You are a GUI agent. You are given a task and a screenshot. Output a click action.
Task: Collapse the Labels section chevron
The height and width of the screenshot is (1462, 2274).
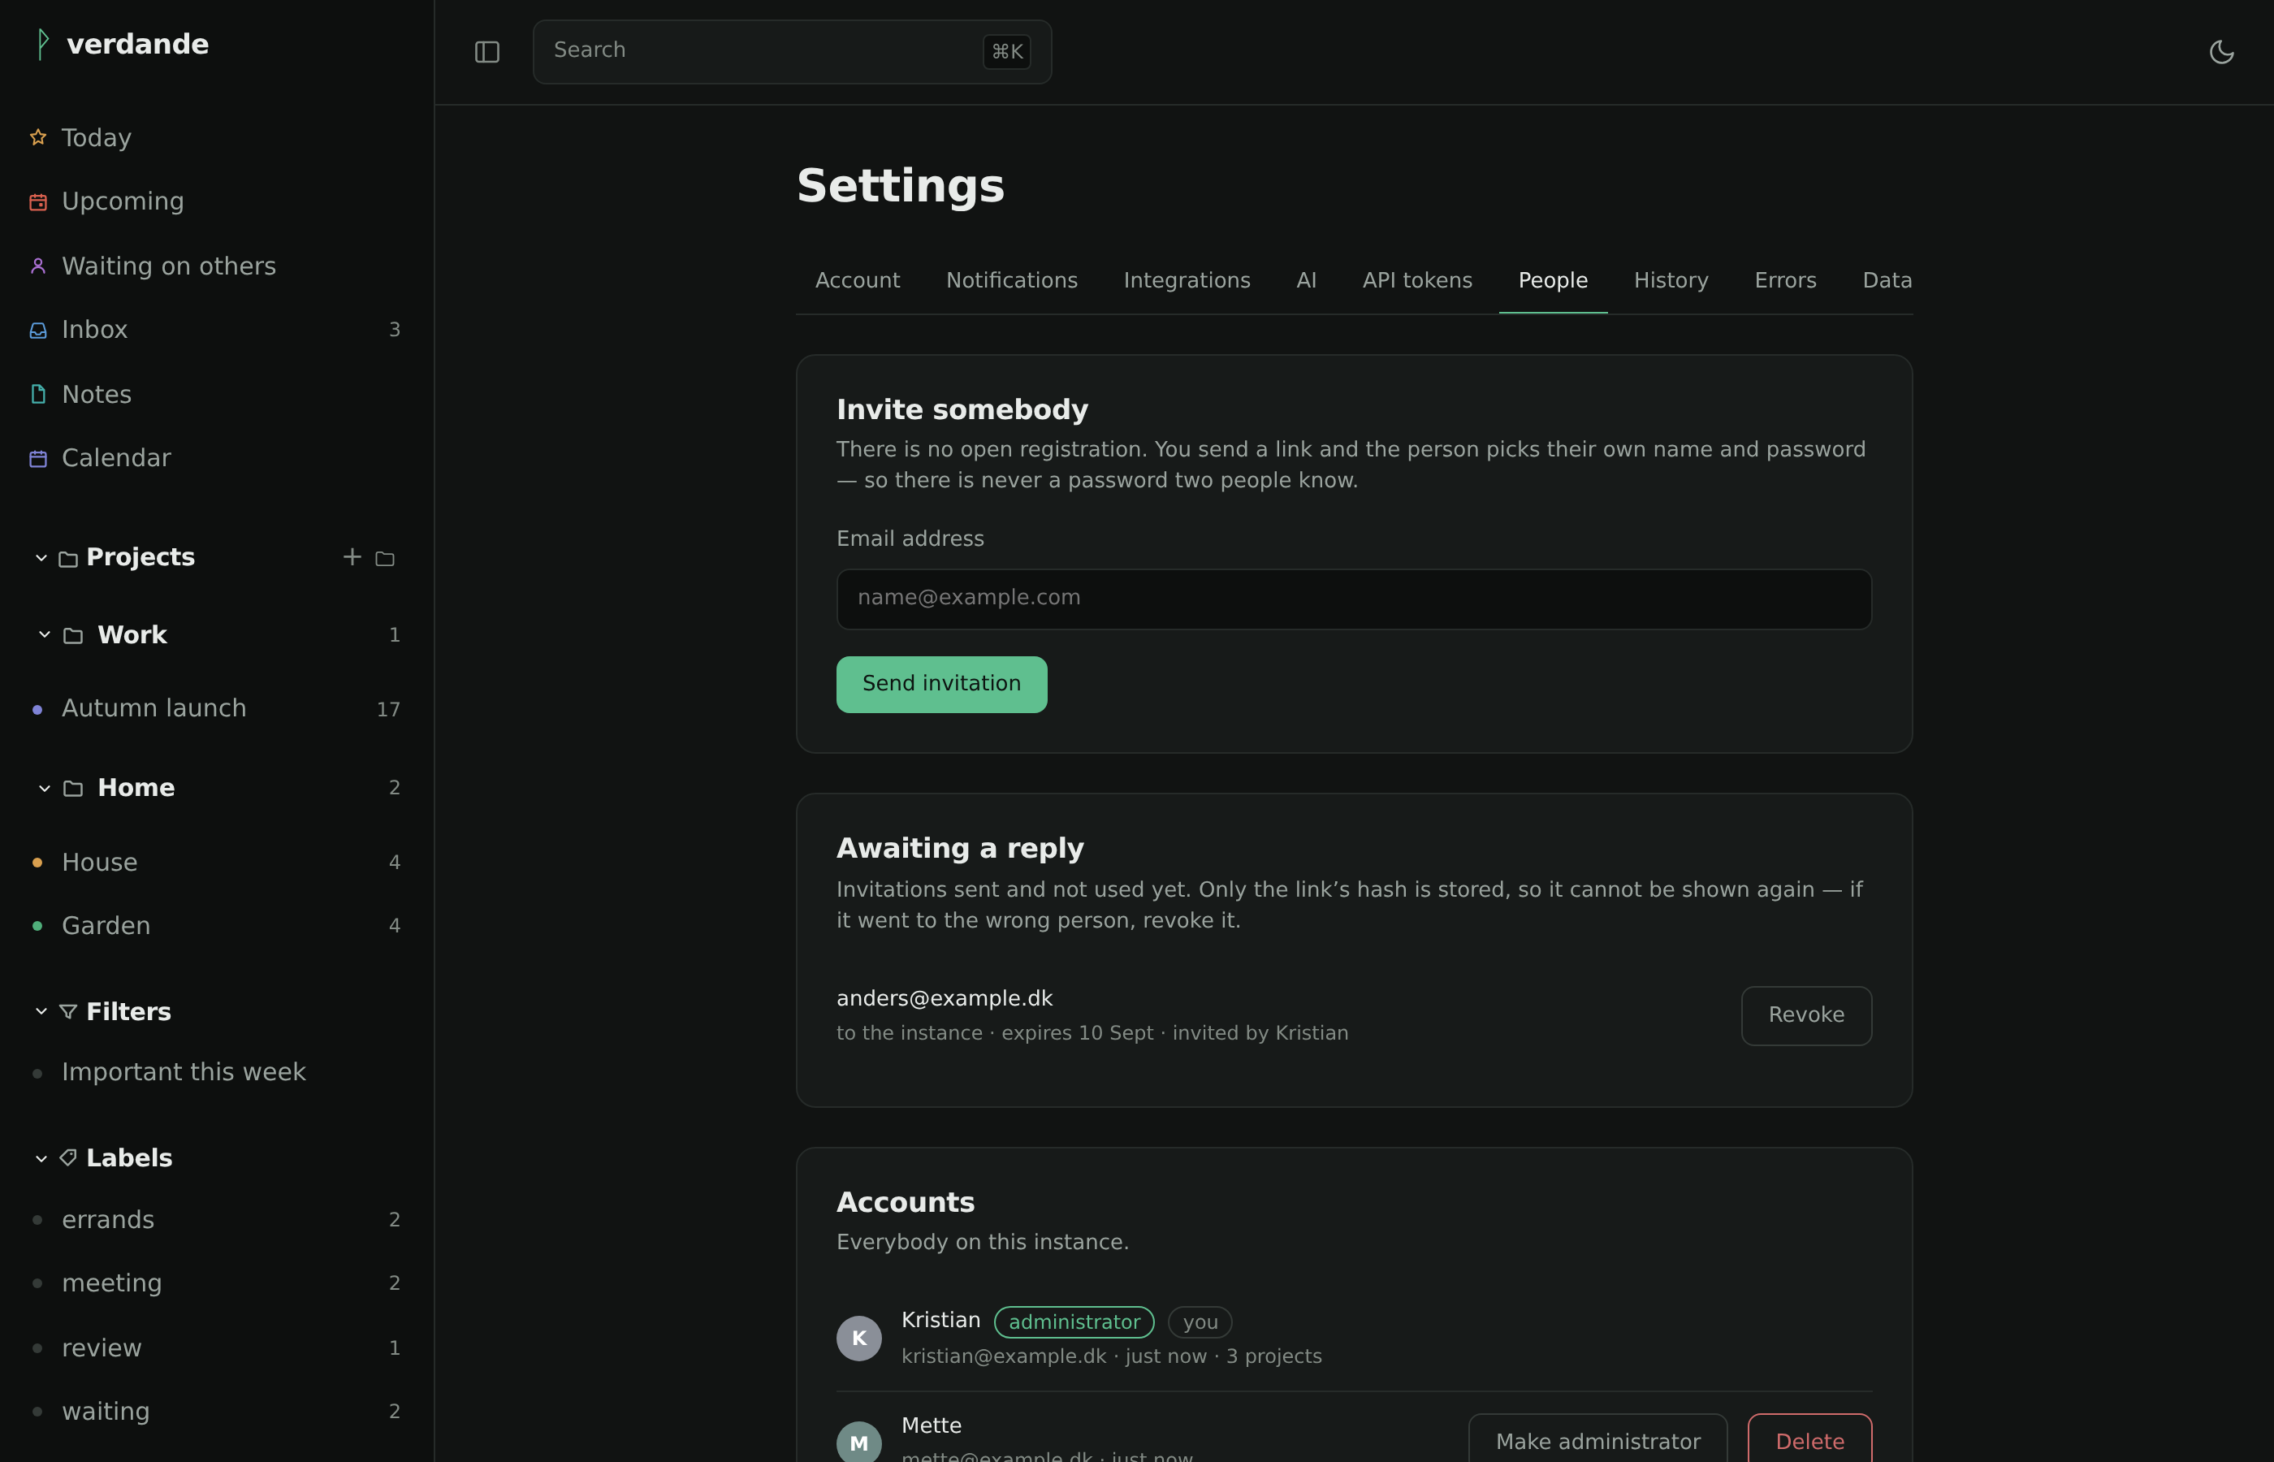41,1158
